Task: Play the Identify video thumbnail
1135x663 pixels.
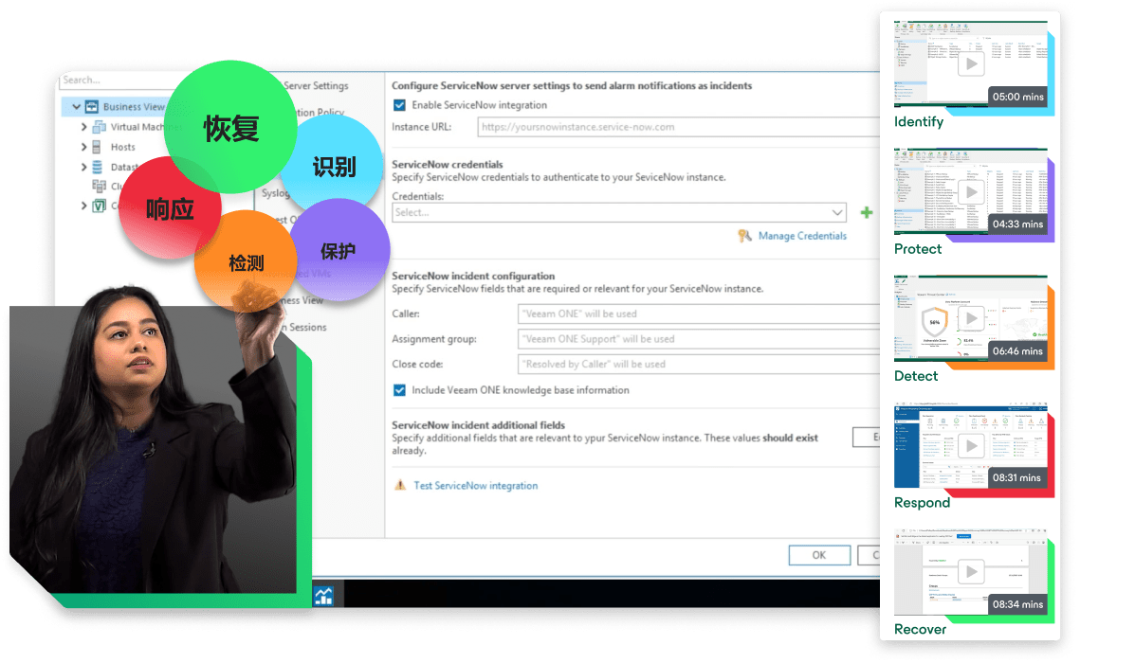Action: pos(971,63)
